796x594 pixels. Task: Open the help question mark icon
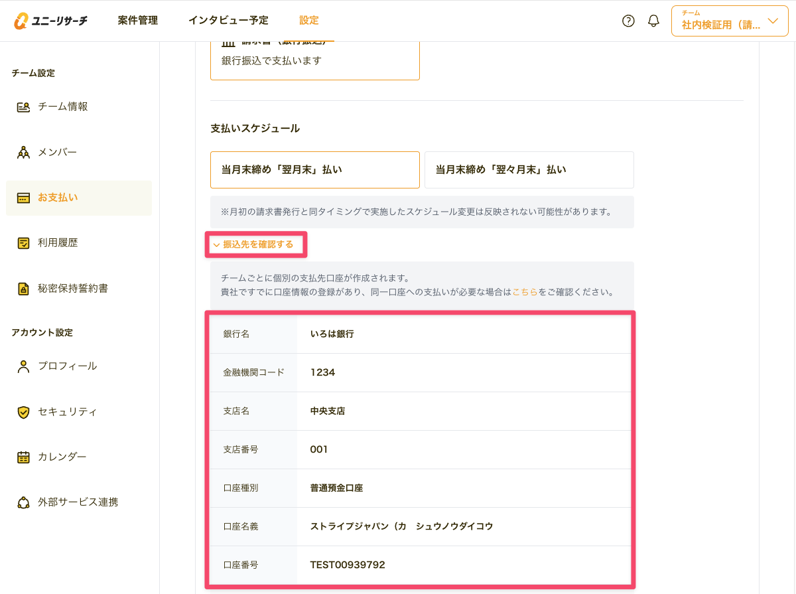coord(628,21)
